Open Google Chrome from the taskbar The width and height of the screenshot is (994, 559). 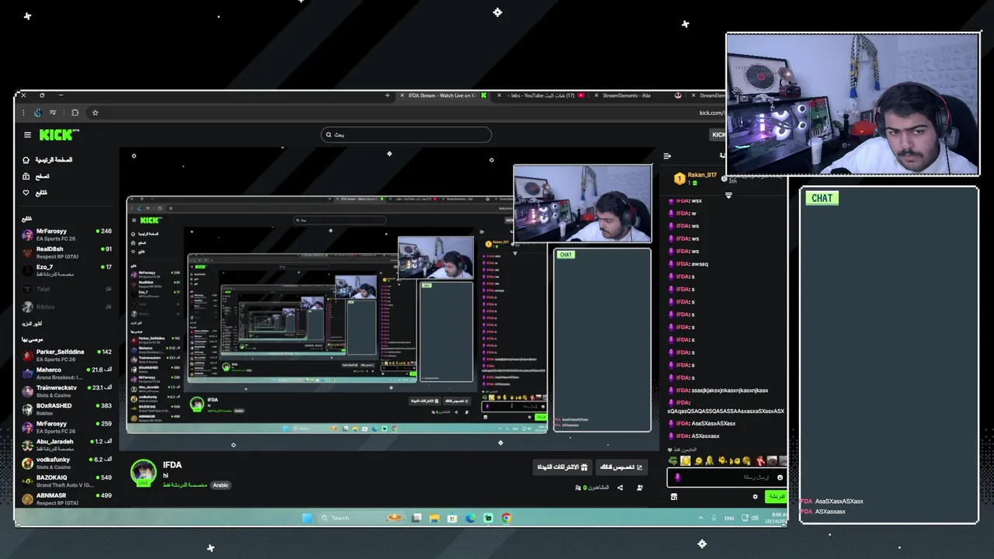tap(506, 518)
